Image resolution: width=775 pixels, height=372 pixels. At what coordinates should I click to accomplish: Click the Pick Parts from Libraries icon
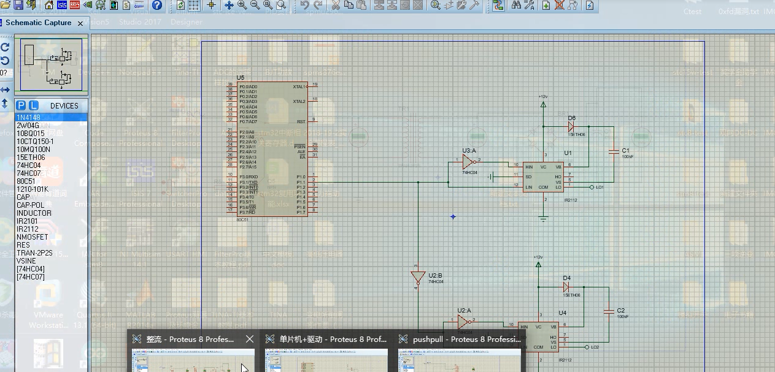(x=436, y=5)
